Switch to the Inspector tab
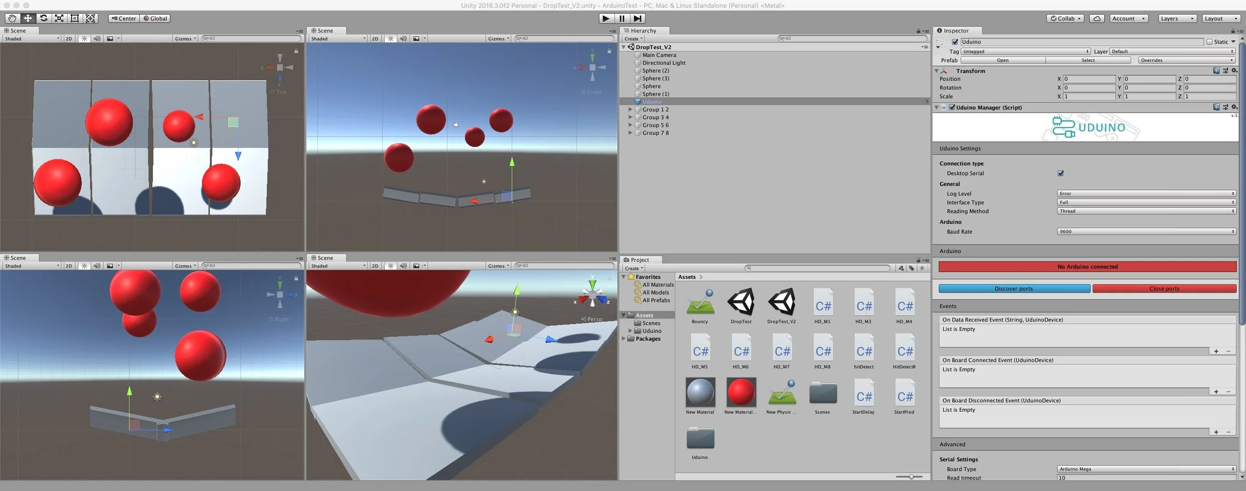The height and width of the screenshot is (491, 1246). (x=956, y=31)
